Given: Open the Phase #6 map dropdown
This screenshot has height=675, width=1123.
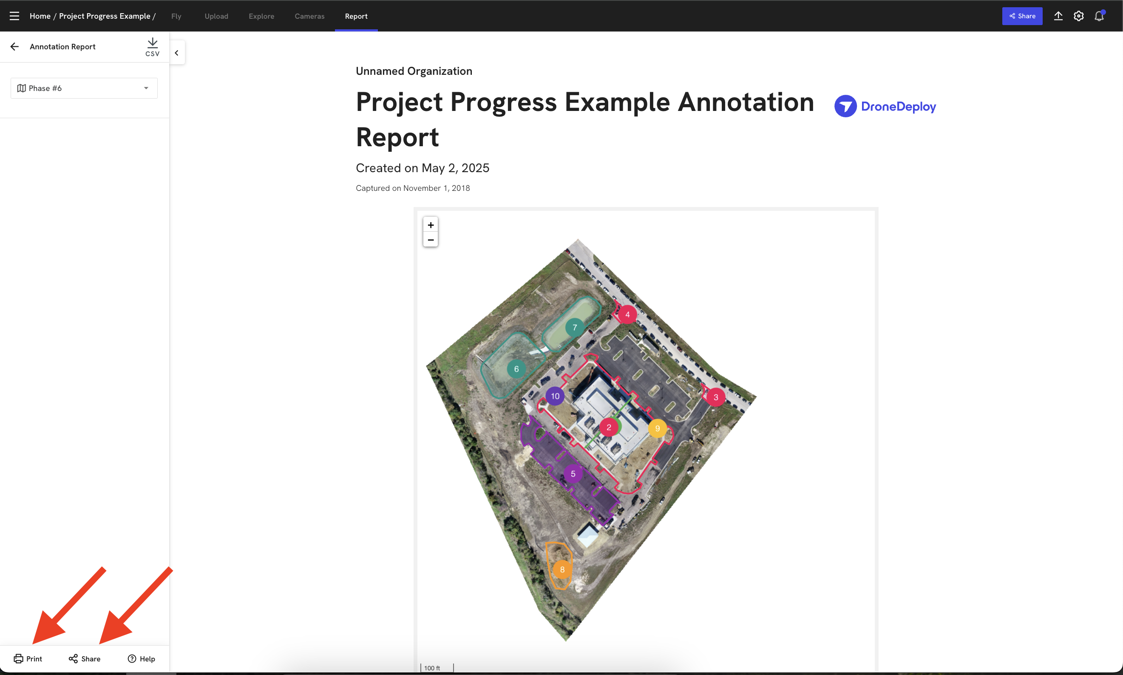Looking at the screenshot, I should (x=84, y=88).
